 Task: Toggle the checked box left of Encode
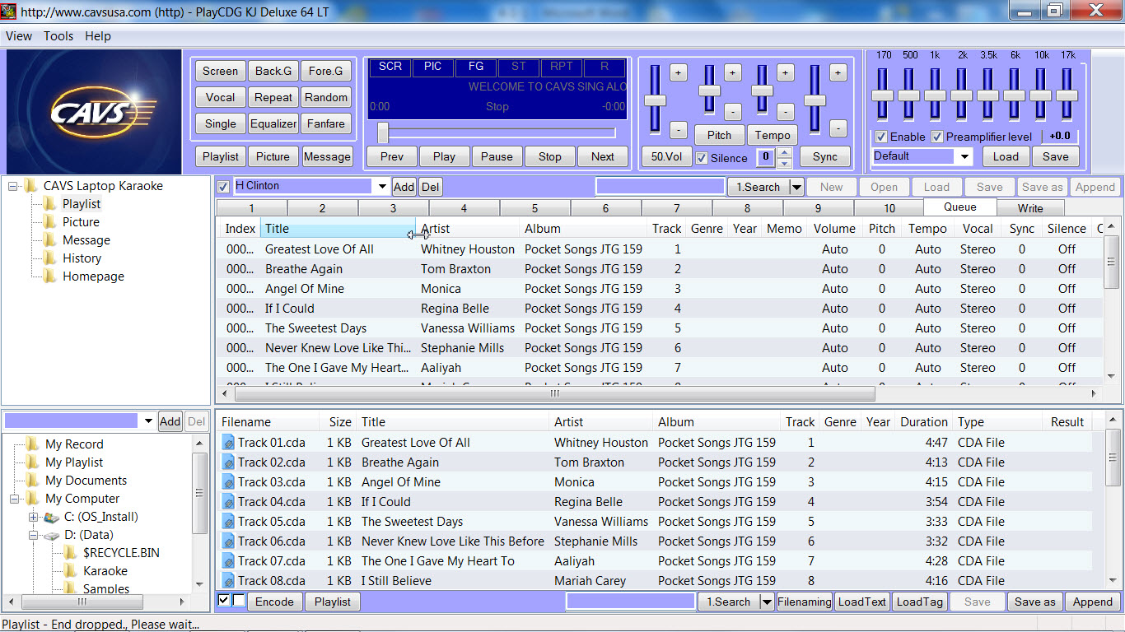[224, 601]
